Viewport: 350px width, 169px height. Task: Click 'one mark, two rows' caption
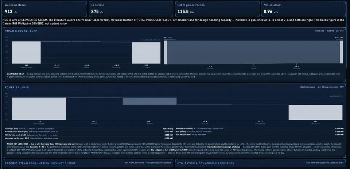pyautogui.click(x=149, y=163)
